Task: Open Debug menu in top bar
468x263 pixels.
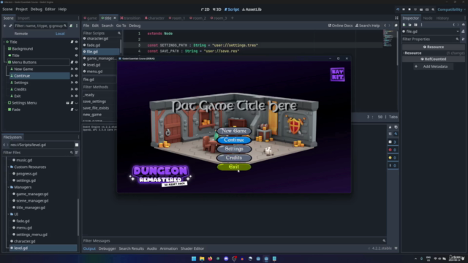Action: coord(36,9)
